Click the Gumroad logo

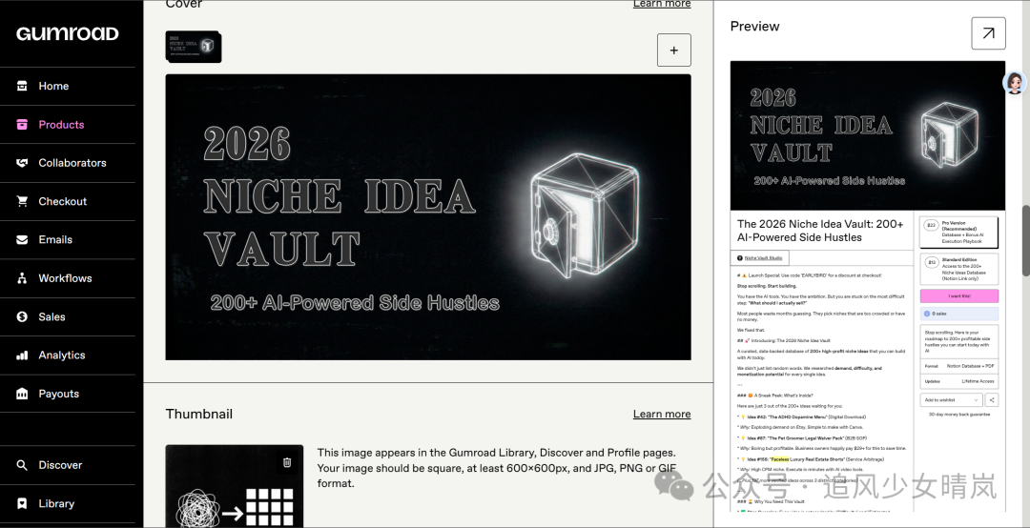coord(68,33)
